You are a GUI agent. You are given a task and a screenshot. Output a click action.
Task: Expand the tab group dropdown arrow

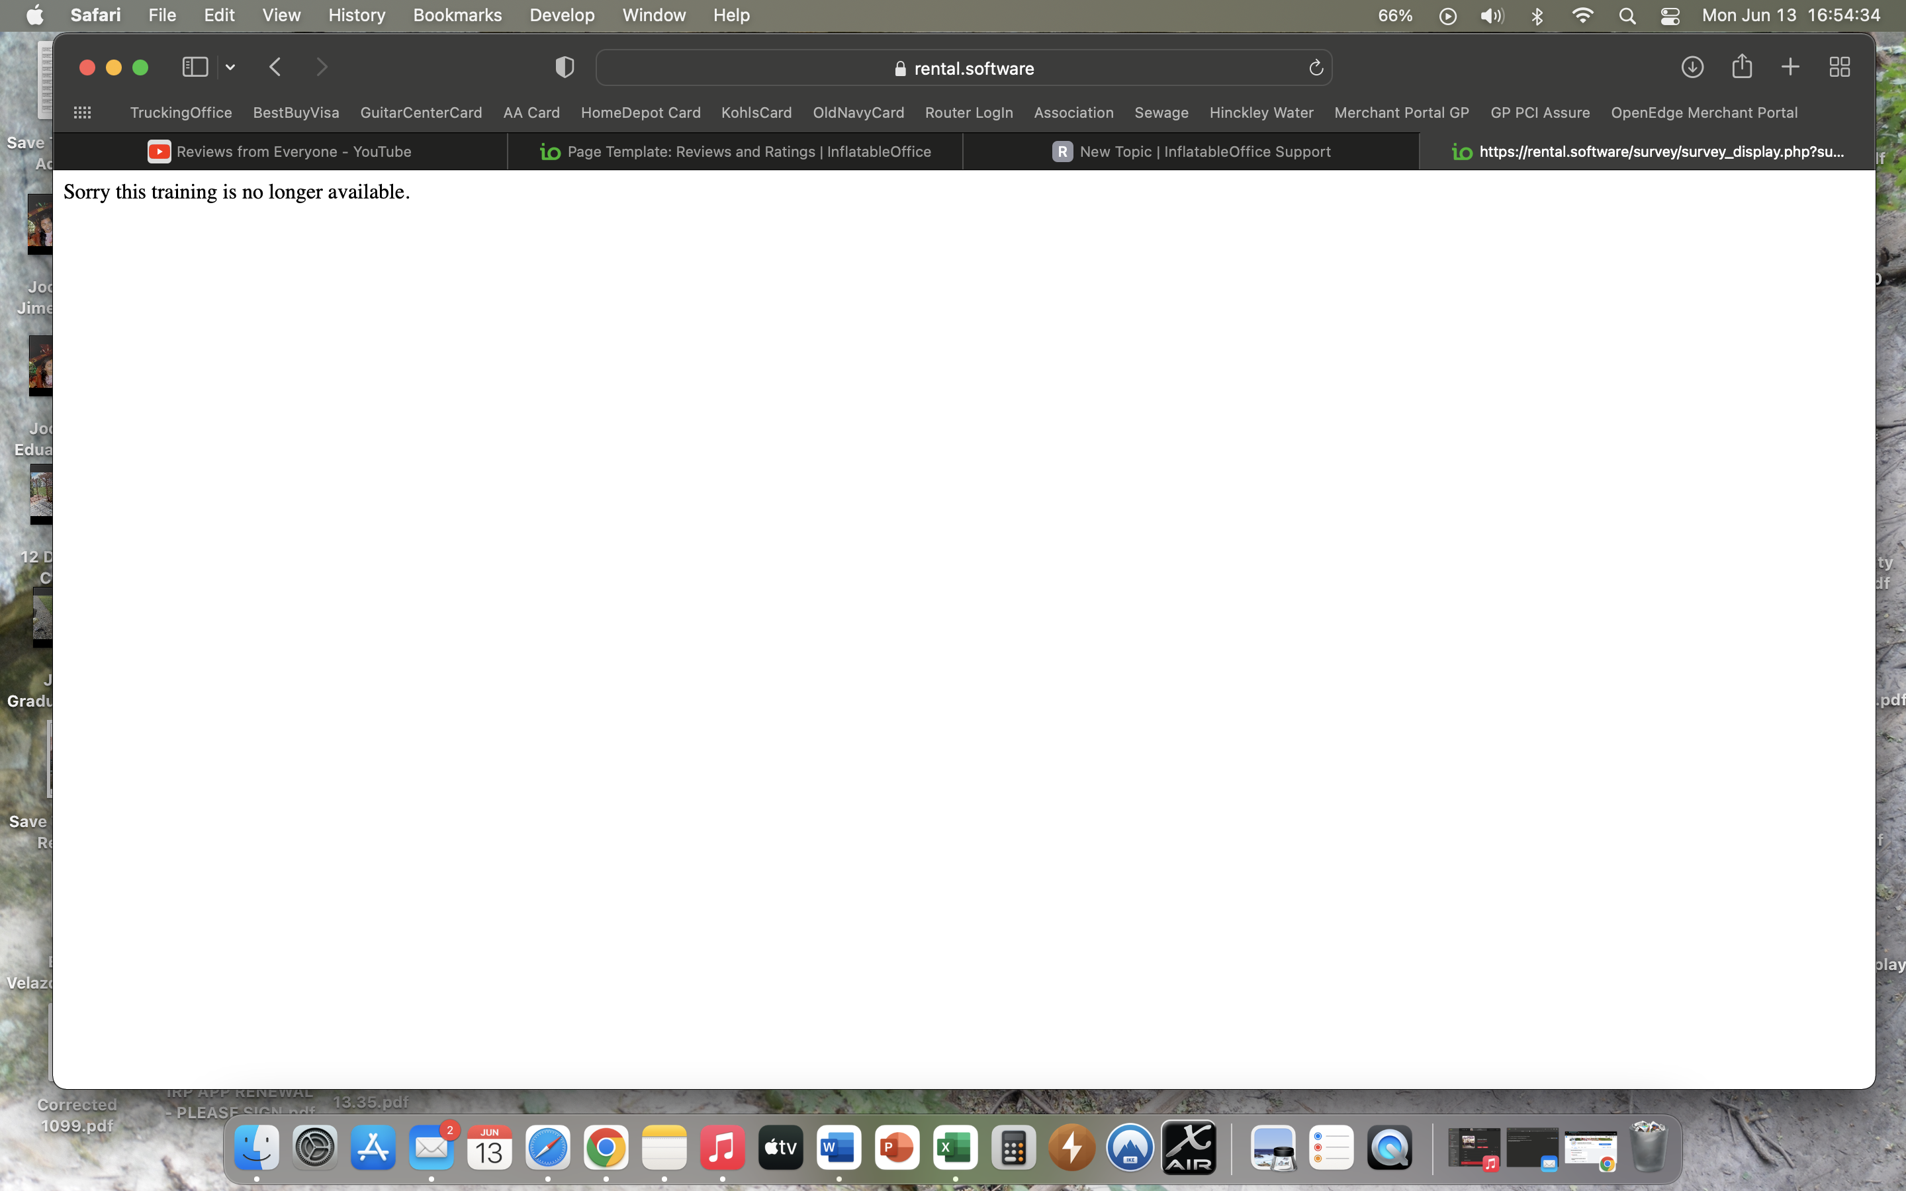pos(230,67)
